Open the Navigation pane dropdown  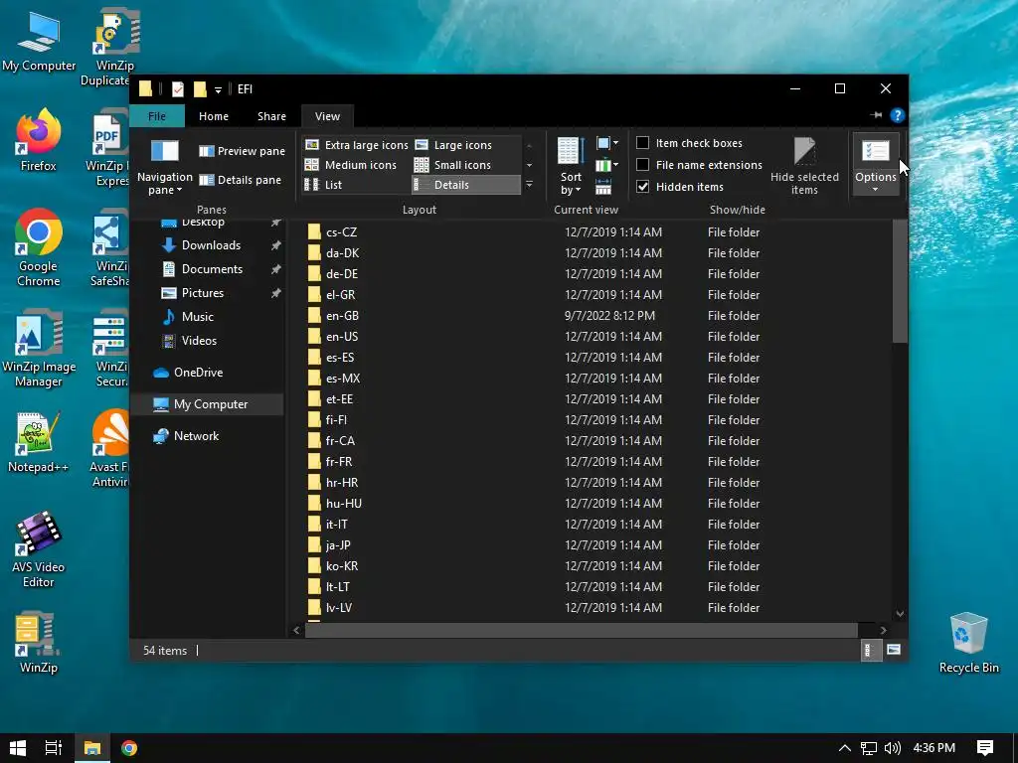coord(164,168)
